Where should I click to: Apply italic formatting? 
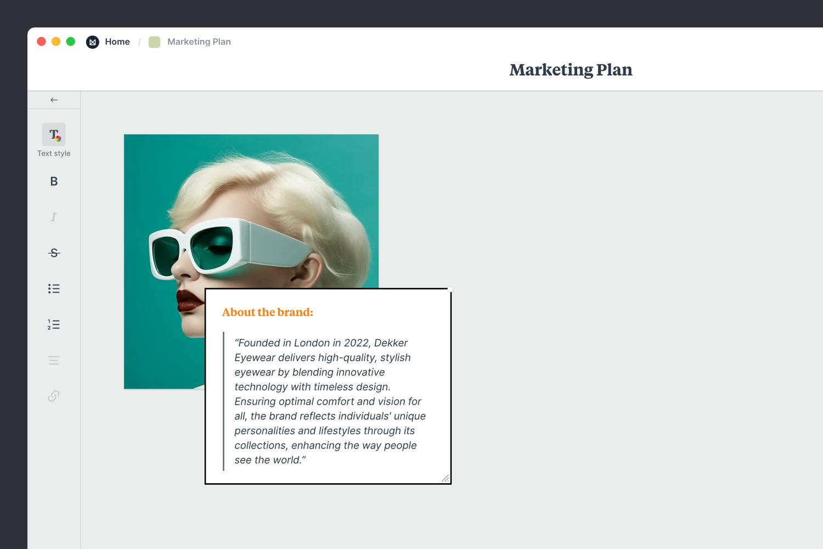click(53, 217)
